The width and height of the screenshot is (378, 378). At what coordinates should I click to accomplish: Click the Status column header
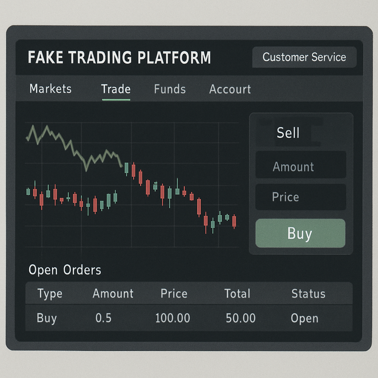(308, 294)
